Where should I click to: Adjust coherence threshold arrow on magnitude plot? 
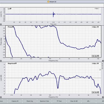[x=100, y=70]
